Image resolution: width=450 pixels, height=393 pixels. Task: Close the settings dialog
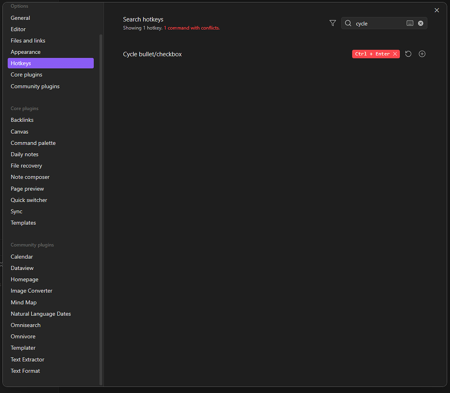tap(436, 10)
